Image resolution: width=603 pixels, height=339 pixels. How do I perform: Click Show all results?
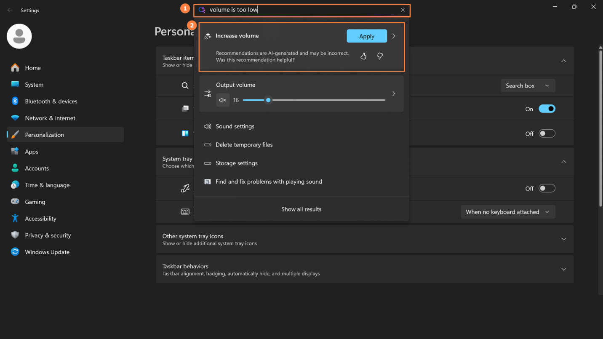(x=301, y=209)
